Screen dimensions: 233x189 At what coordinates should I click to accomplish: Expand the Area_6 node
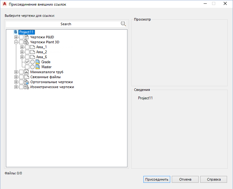22,57
